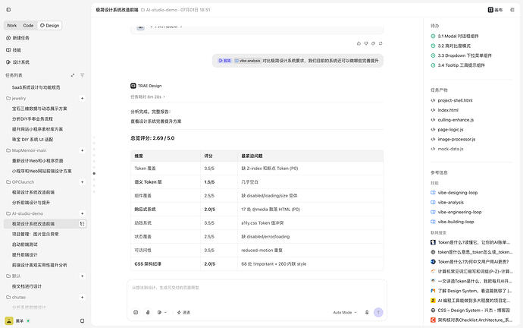Open task 分析DIY手串业务流程
Screen dimensions: 523x328
(x=33, y=119)
